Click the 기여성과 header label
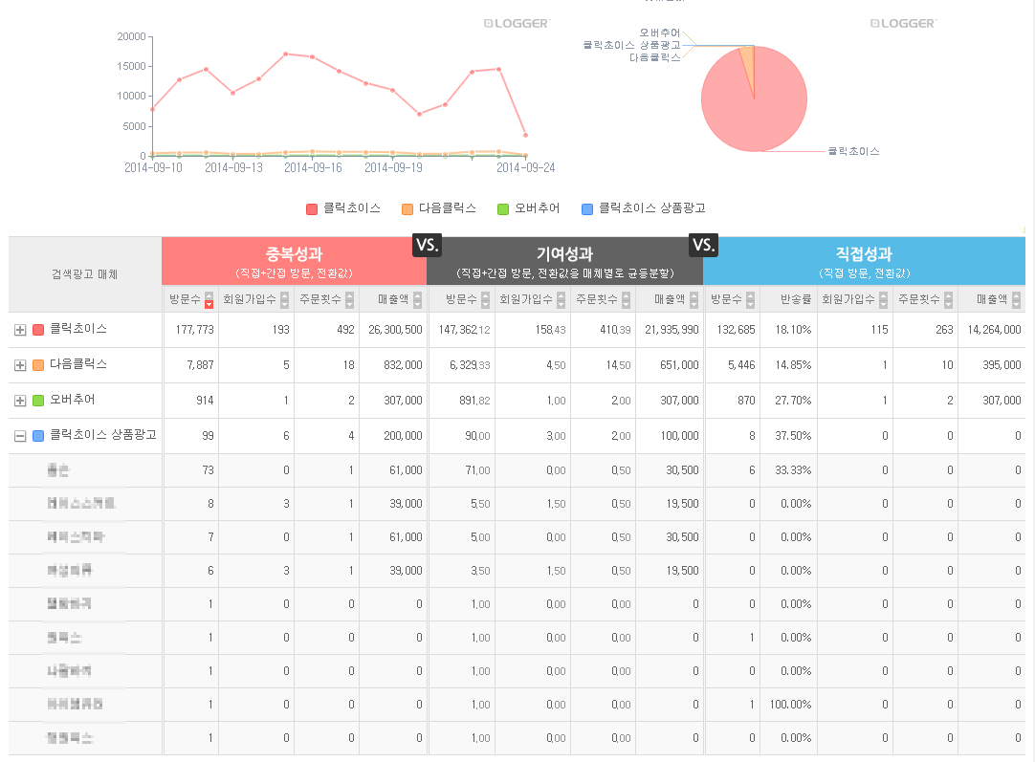The width and height of the screenshot is (1035, 762). coord(564,254)
